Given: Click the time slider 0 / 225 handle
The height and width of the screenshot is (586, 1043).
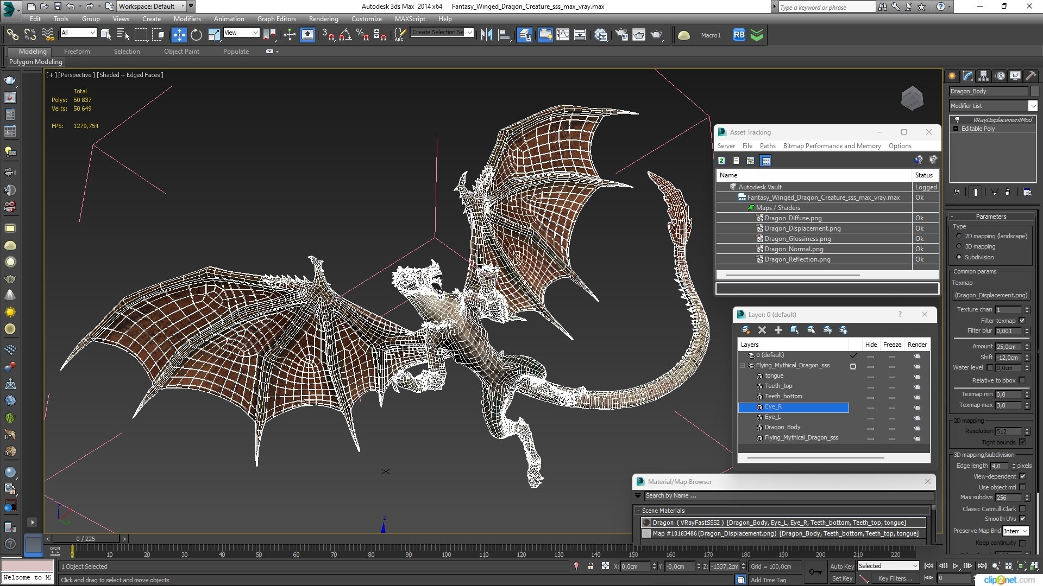Looking at the screenshot, I should pos(85,539).
